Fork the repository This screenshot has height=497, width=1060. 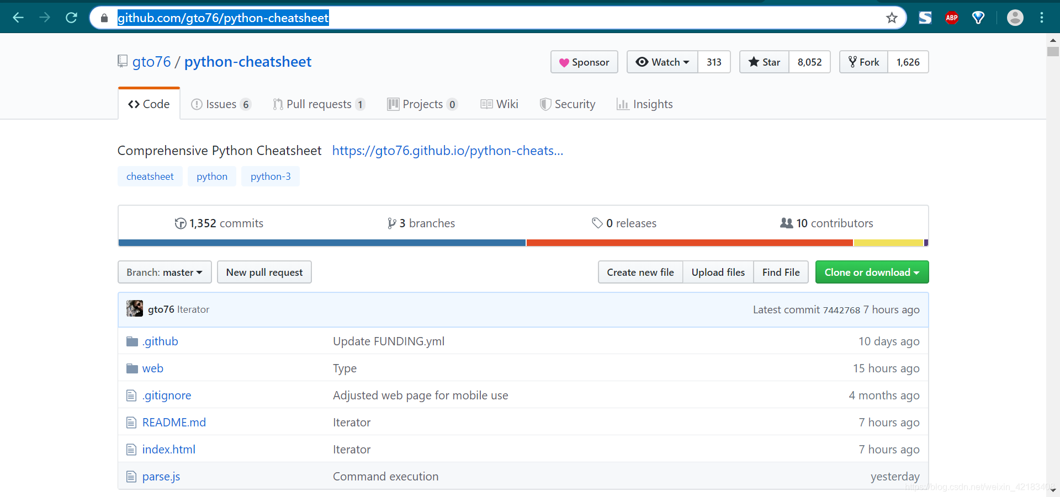863,62
